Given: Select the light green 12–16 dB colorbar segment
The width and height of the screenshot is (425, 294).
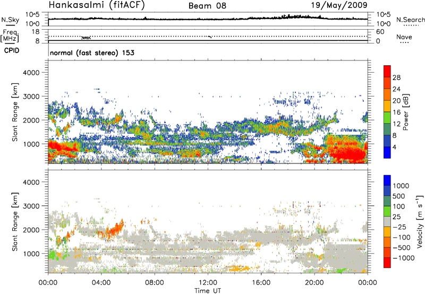Looking at the screenshot, I should 387,118.
